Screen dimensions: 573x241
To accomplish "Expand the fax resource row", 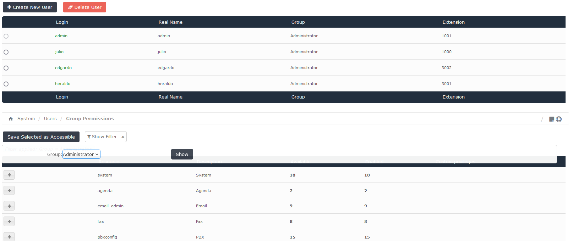I will pos(9,222).
